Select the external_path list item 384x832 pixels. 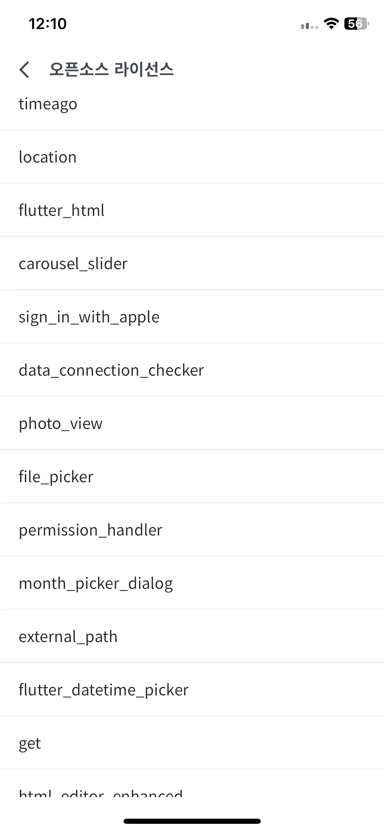(192, 636)
